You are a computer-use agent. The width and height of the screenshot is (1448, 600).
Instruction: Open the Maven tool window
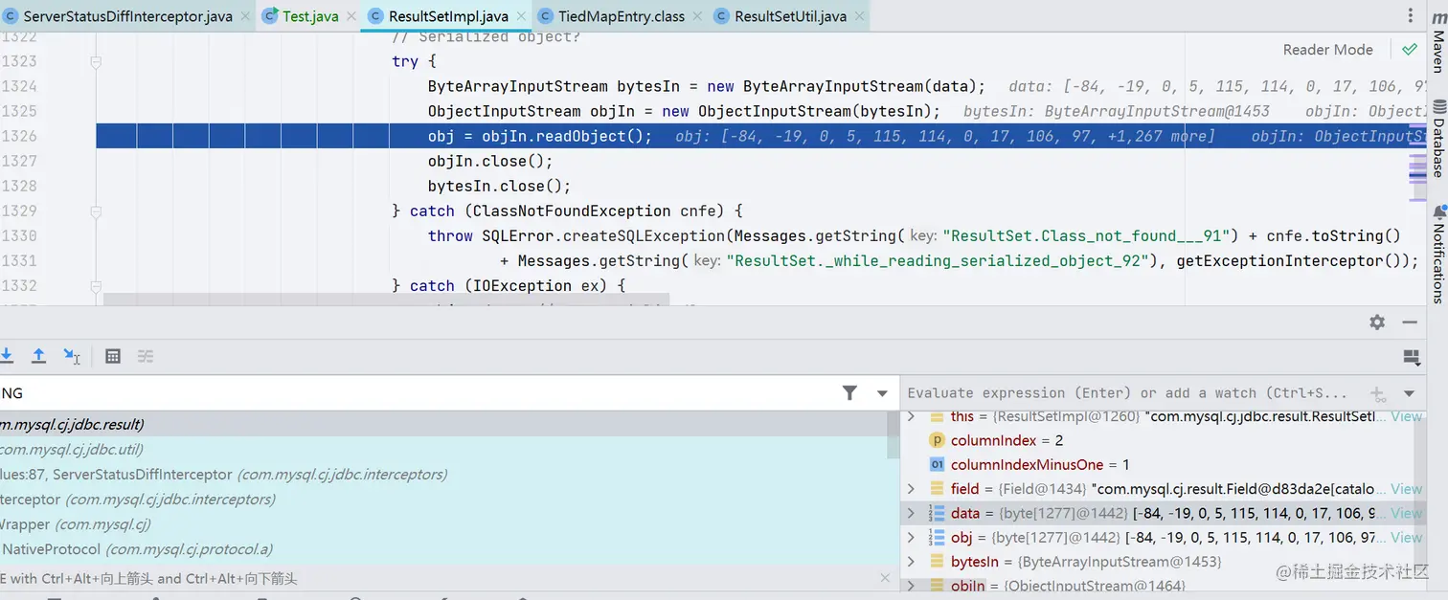(1437, 45)
